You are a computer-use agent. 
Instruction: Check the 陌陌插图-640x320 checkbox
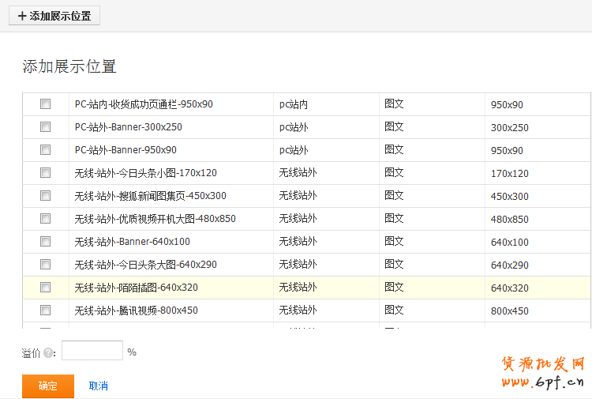(x=45, y=288)
